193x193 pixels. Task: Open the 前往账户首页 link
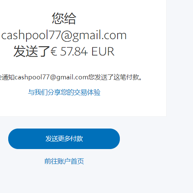[64, 161]
